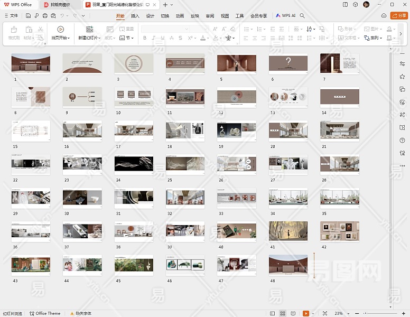
Task: Expand the slideshow options arrow in status bar
Action: 313,313
